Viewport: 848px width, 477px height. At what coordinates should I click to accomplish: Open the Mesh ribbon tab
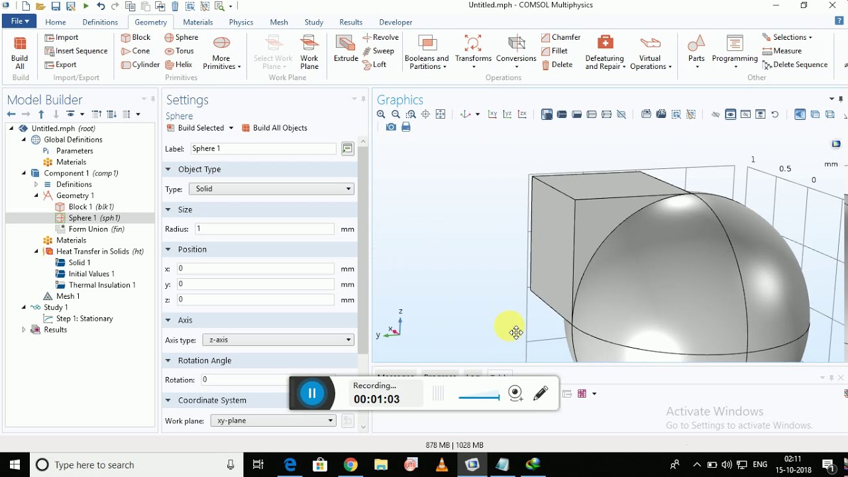click(279, 22)
